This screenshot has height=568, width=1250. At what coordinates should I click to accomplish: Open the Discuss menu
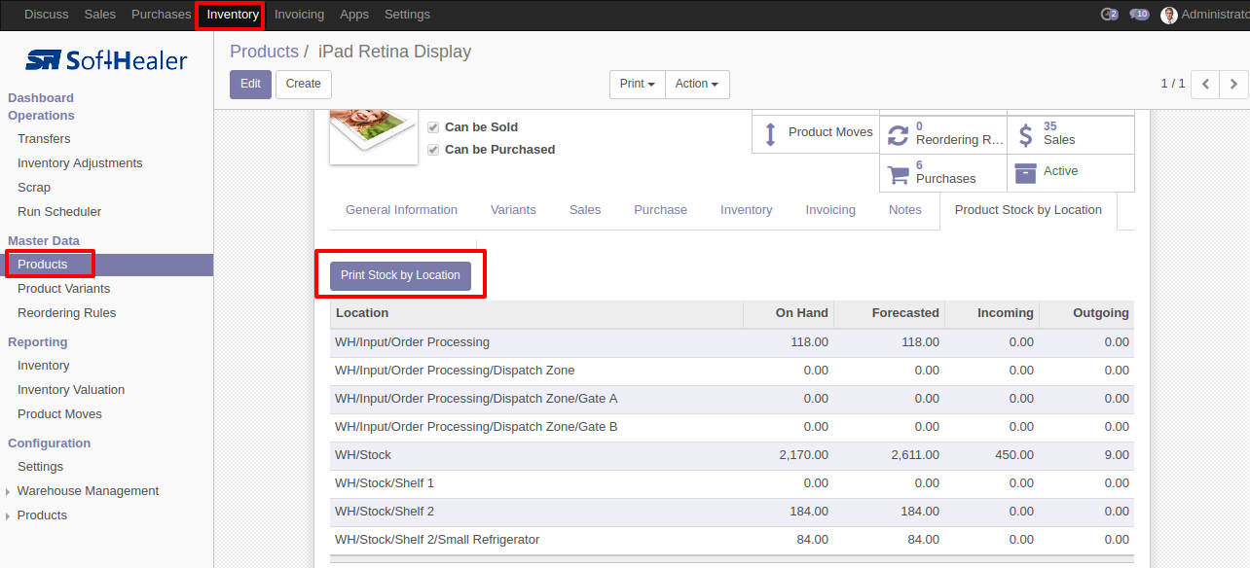[47, 15]
